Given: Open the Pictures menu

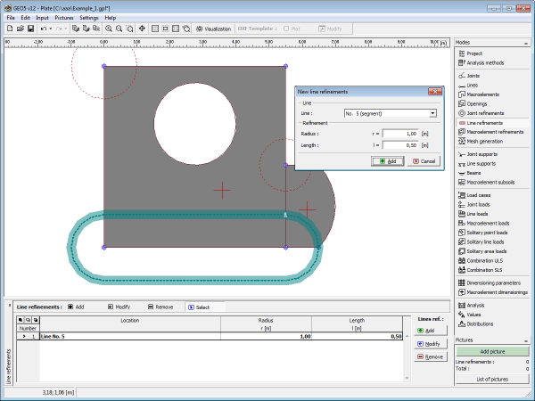Looking at the screenshot, I should click(x=64, y=17).
